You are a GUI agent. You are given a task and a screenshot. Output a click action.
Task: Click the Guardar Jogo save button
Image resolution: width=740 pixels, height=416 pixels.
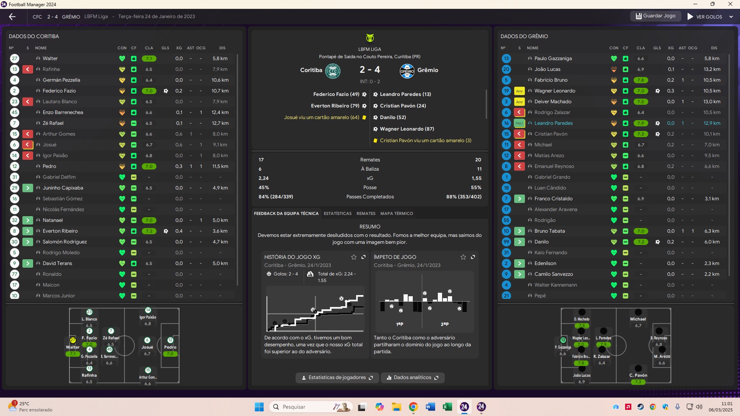pyautogui.click(x=656, y=16)
